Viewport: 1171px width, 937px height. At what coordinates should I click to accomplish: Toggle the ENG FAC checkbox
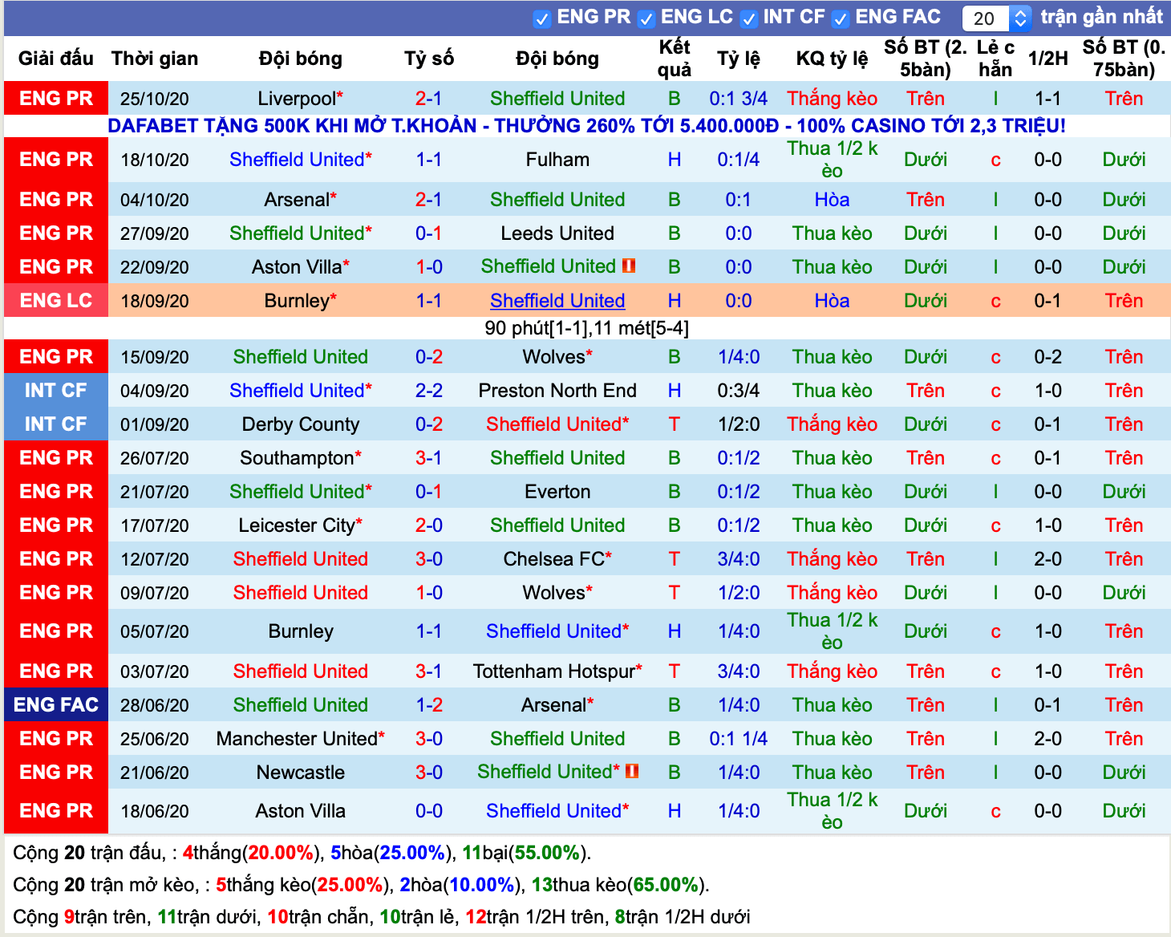(841, 19)
